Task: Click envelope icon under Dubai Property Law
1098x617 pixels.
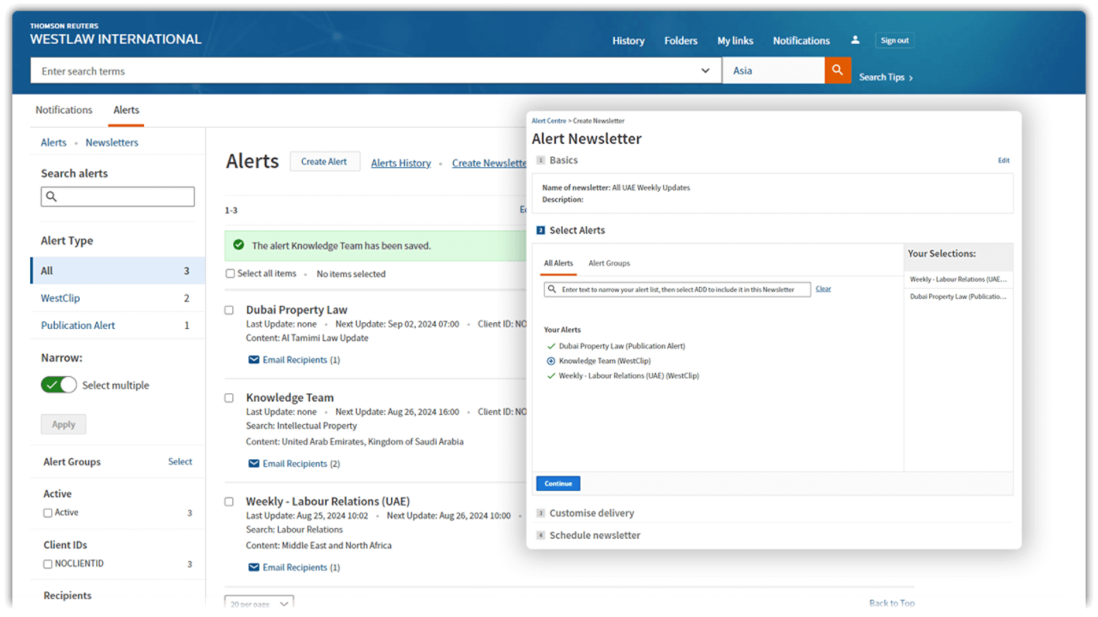Action: [x=254, y=360]
